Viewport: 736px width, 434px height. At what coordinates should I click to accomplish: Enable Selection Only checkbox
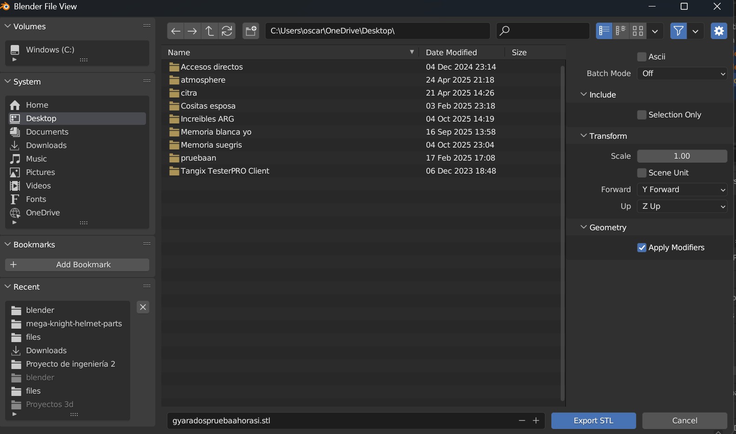tap(642, 115)
